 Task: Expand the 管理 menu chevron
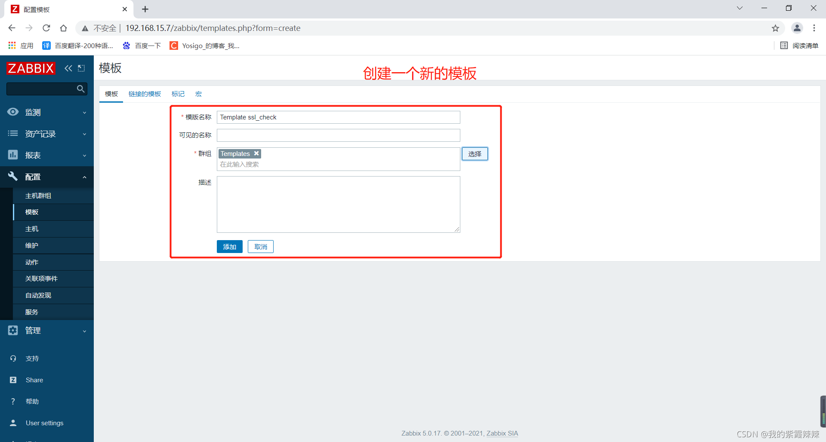point(84,331)
